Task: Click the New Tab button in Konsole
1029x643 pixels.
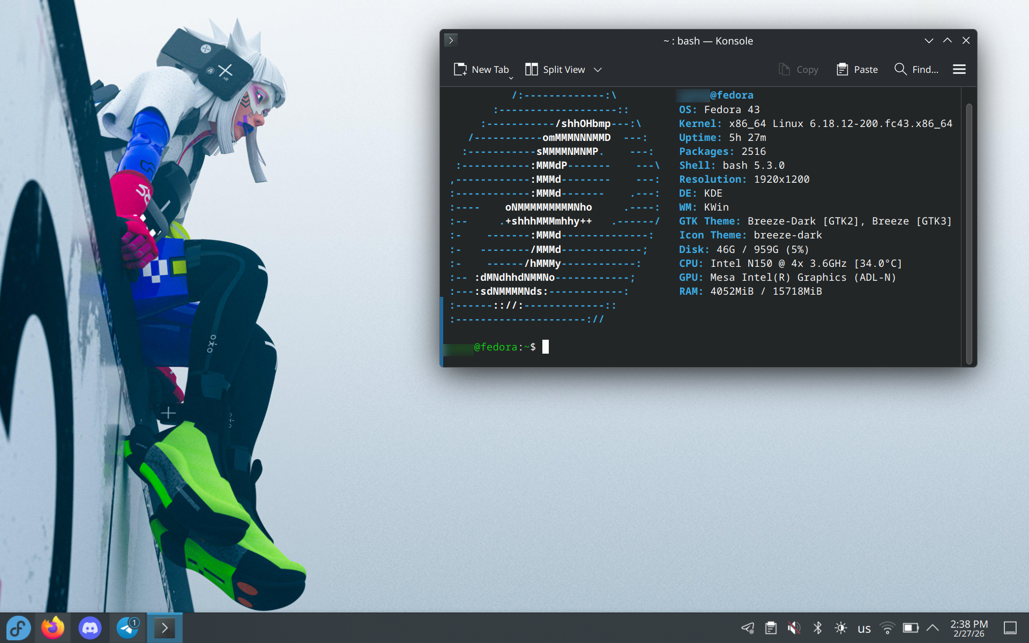Action: (481, 70)
